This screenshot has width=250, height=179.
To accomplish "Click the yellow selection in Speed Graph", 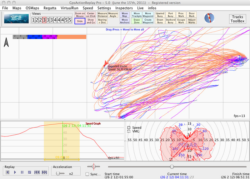I will 62,140.
